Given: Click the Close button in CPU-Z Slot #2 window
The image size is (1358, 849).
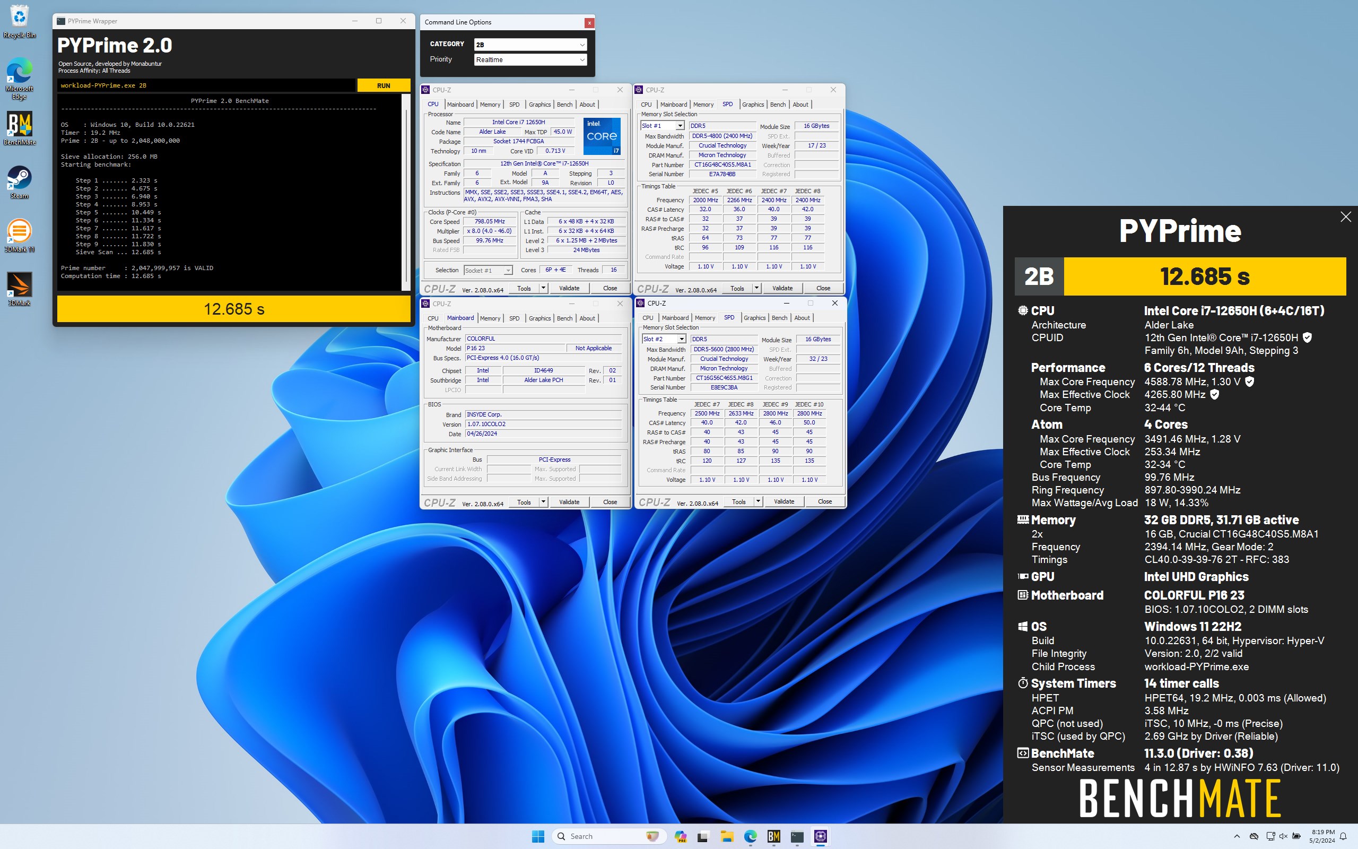Looking at the screenshot, I should click(825, 501).
